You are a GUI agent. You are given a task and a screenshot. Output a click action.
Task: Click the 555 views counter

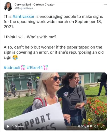(x=18, y=126)
